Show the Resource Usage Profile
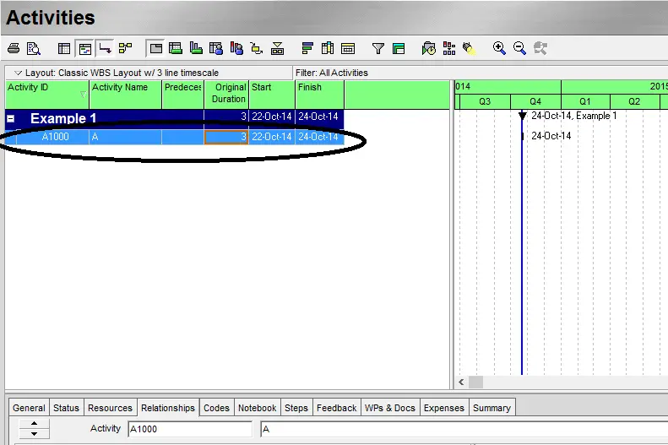 (x=236, y=48)
